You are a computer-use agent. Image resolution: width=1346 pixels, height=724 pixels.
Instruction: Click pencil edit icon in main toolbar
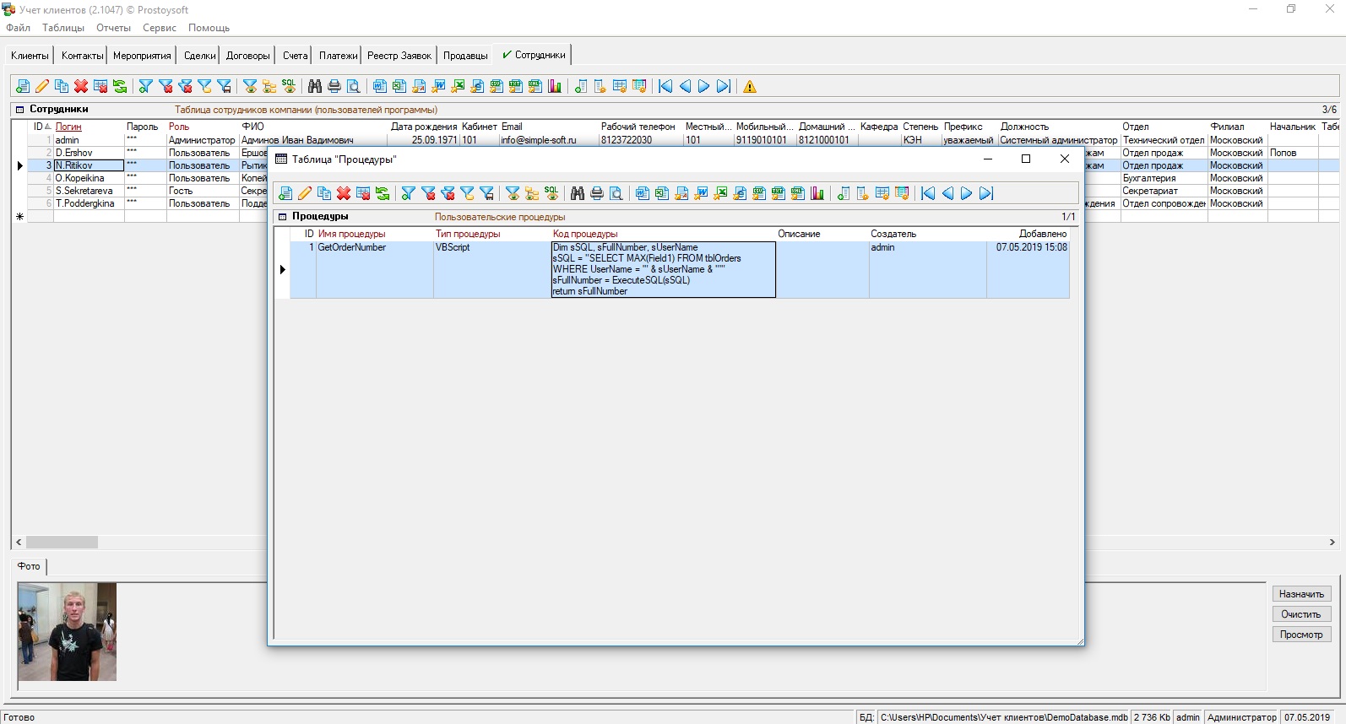point(42,86)
